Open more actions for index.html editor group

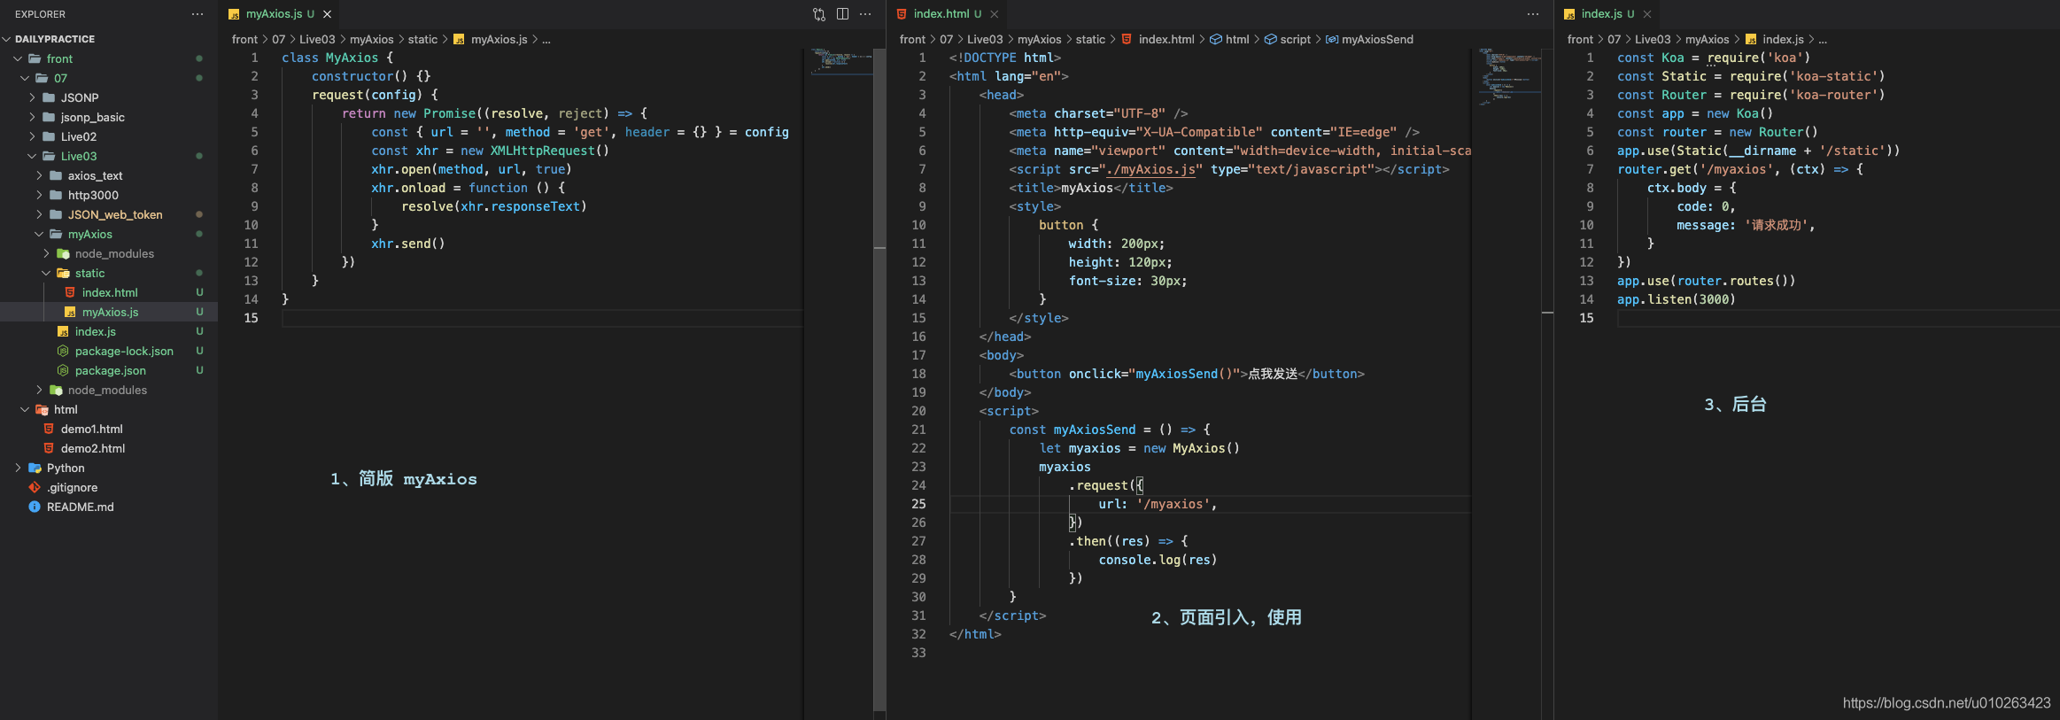pos(1533,14)
